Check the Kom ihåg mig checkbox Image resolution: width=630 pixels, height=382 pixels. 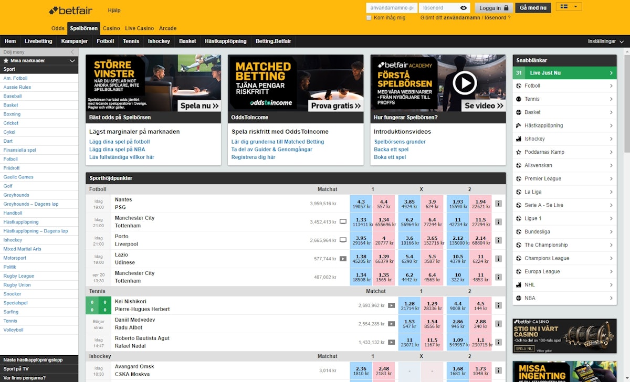[x=369, y=18]
